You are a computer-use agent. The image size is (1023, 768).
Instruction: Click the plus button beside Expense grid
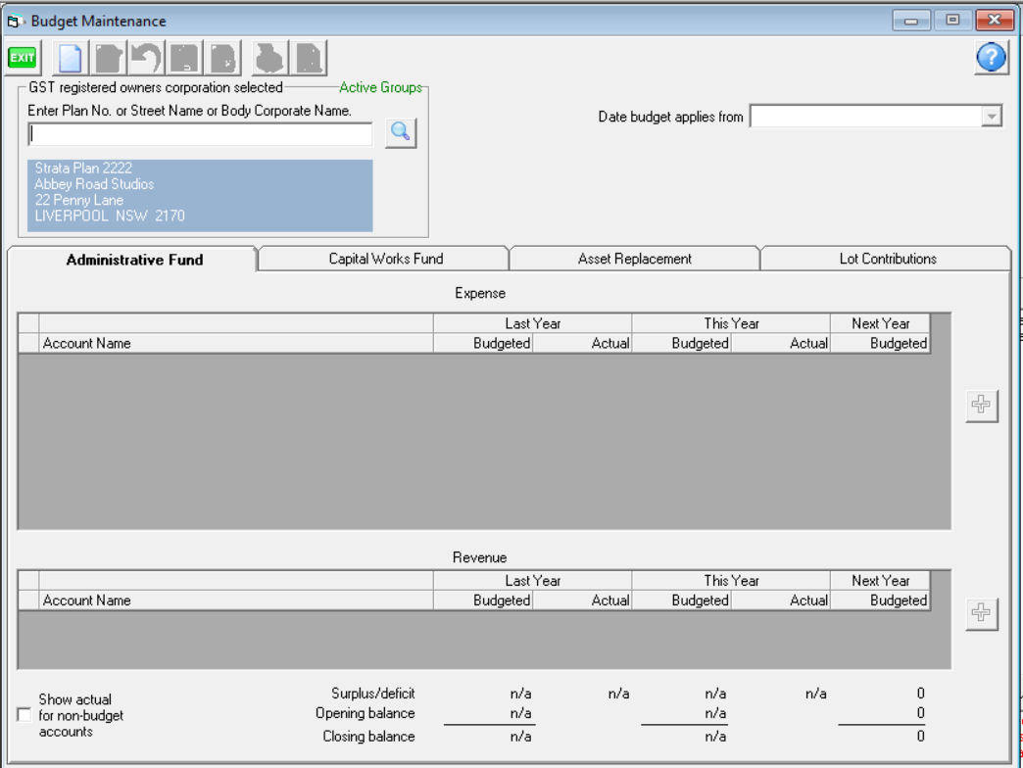pos(981,406)
